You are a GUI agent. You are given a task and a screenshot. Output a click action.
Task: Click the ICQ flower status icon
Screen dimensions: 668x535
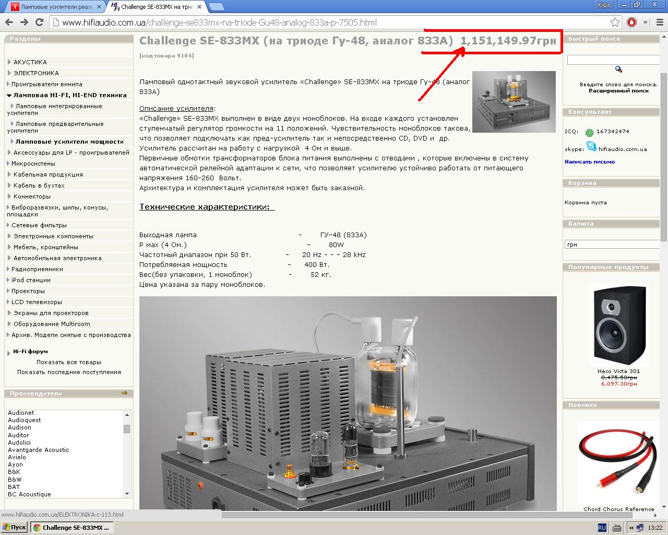click(589, 132)
